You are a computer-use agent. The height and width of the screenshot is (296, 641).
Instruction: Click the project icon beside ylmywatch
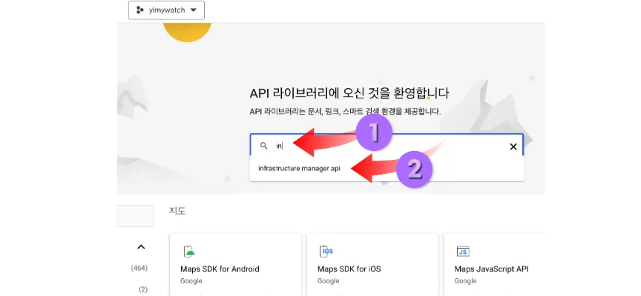point(139,10)
